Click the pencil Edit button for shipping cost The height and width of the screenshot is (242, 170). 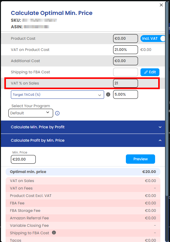[x=150, y=72]
